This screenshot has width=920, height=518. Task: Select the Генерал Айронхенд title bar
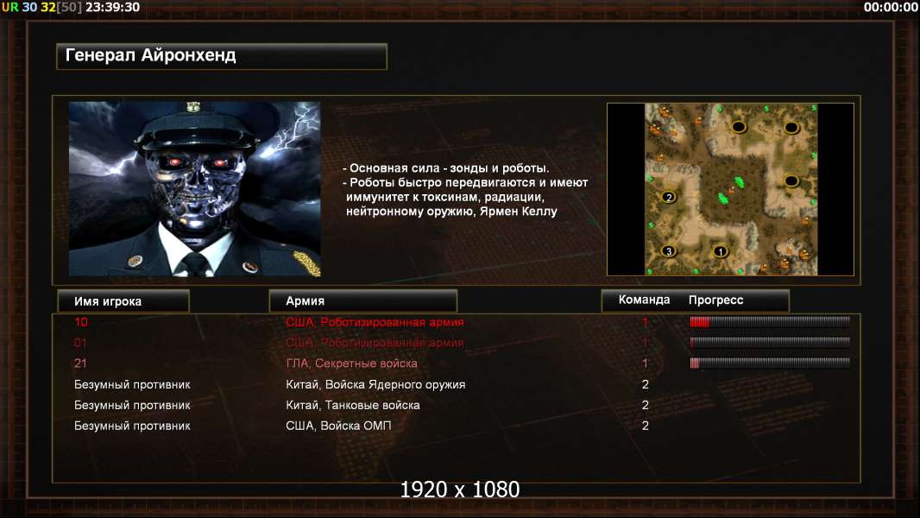[x=222, y=56]
